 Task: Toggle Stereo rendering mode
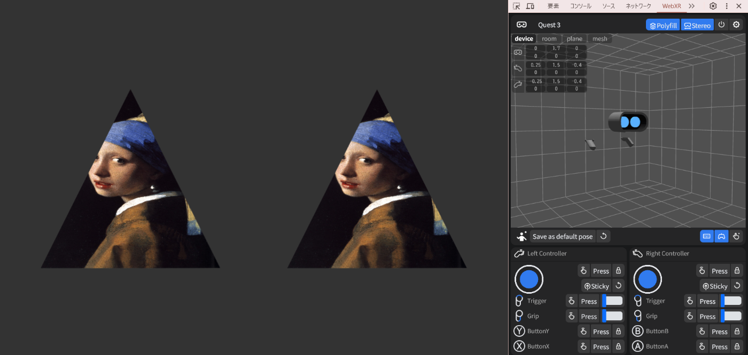[x=697, y=25]
